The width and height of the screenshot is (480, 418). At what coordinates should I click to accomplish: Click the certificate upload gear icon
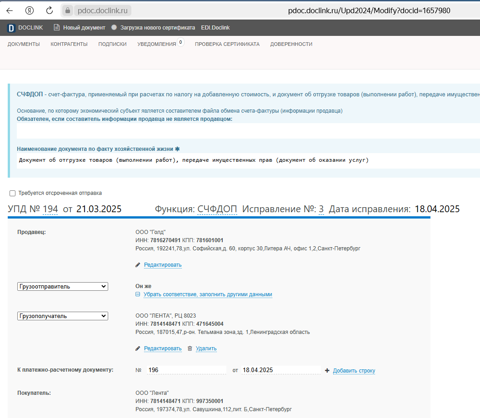114,28
